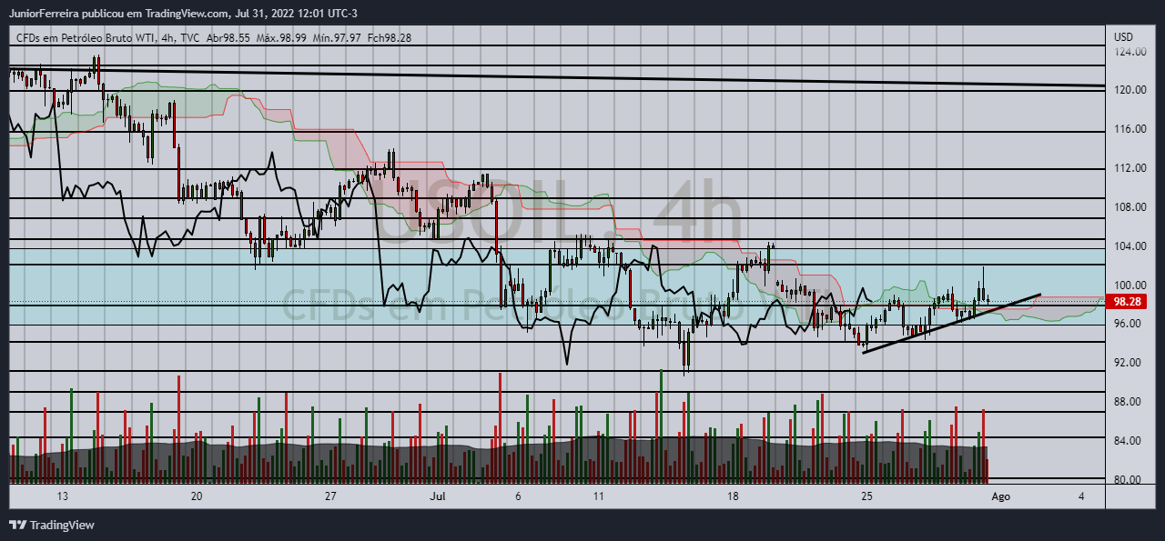Click the 116.00 price axis label
The height and width of the screenshot is (541, 1165).
(1130, 129)
